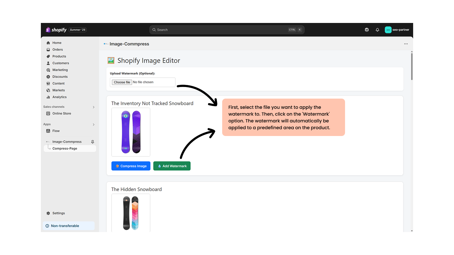Expand the Sales channels section

(x=94, y=107)
